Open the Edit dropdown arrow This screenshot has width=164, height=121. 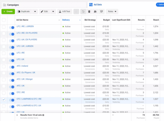point(53,11)
